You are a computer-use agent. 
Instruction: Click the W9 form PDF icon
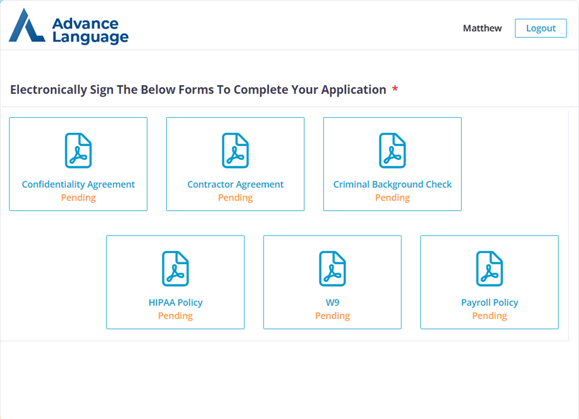(332, 269)
